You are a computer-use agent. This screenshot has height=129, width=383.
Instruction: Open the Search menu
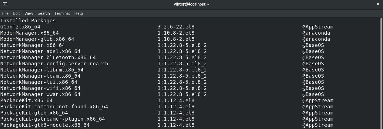(x=44, y=13)
